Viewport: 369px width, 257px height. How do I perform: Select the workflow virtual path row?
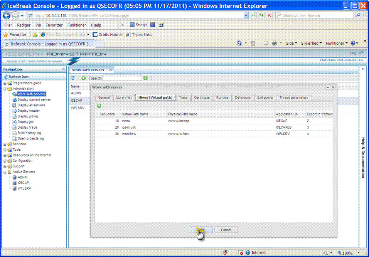pos(214,134)
